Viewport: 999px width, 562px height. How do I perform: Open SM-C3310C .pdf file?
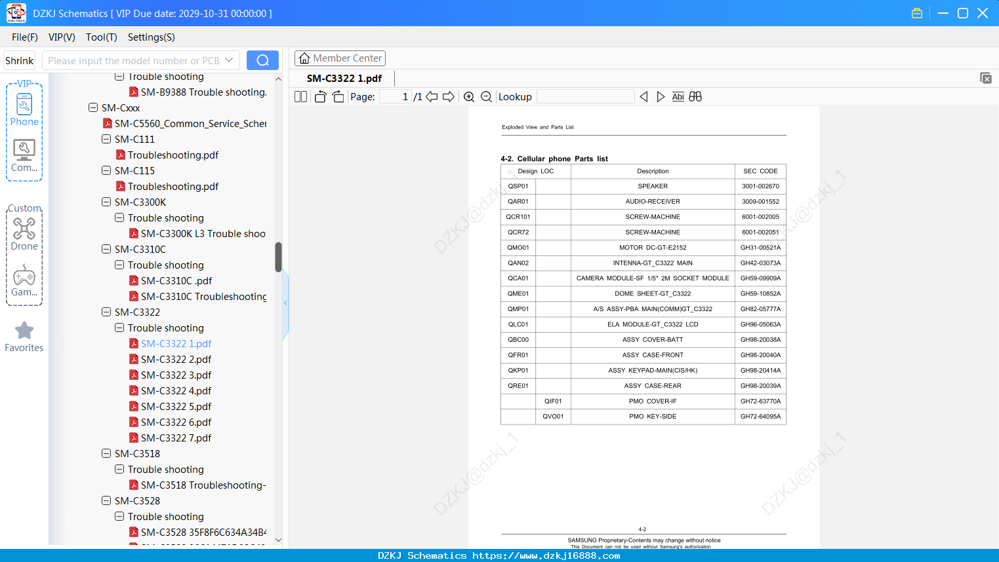176,281
